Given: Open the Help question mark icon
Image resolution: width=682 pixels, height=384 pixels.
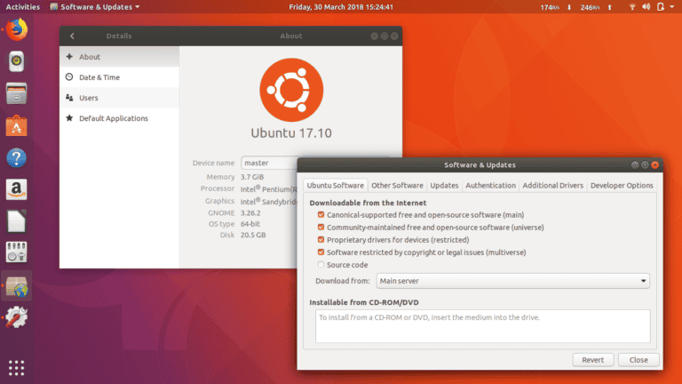Looking at the screenshot, I should click(x=17, y=157).
